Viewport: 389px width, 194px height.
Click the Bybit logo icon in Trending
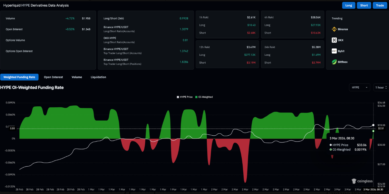click(x=334, y=51)
